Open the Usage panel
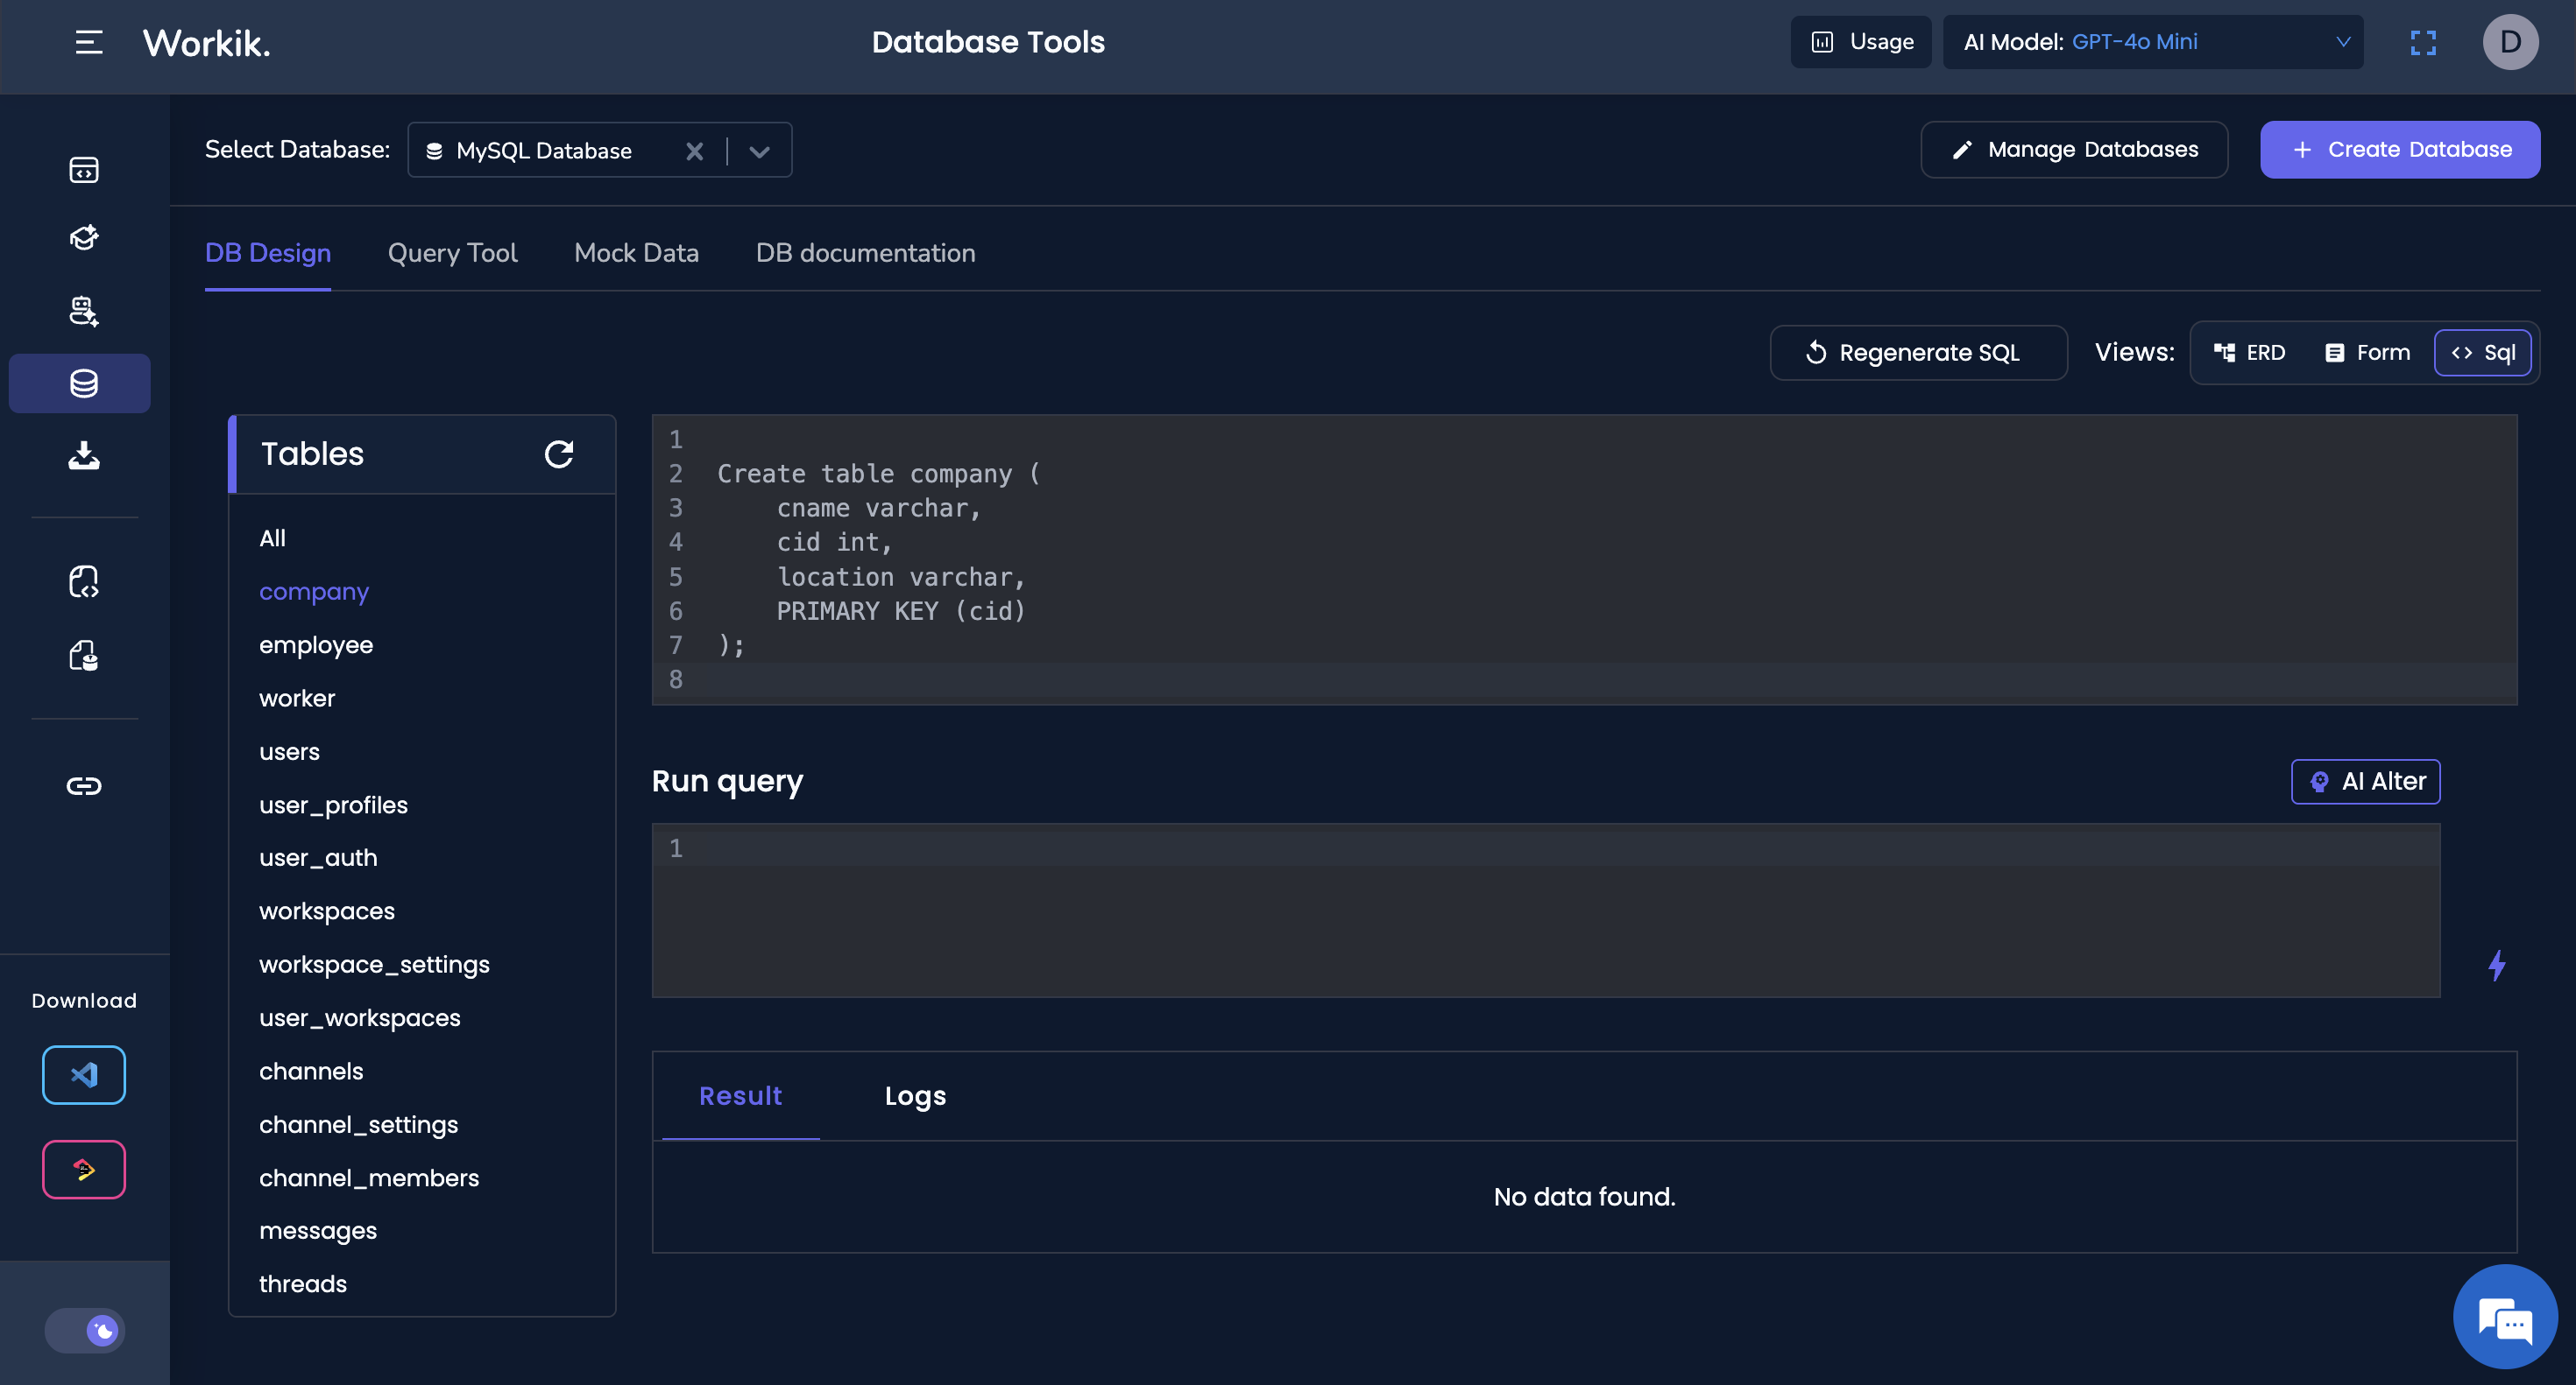Screen dimensions: 2576x1385 [x=1861, y=42]
